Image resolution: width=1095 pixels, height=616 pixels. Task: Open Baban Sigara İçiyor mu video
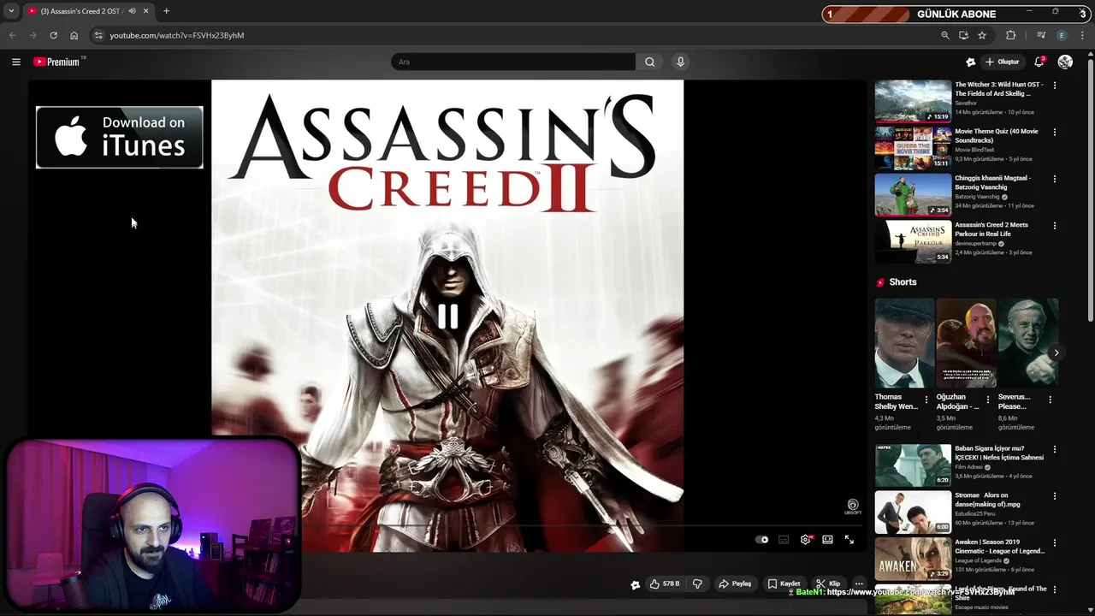pyautogui.click(x=913, y=465)
